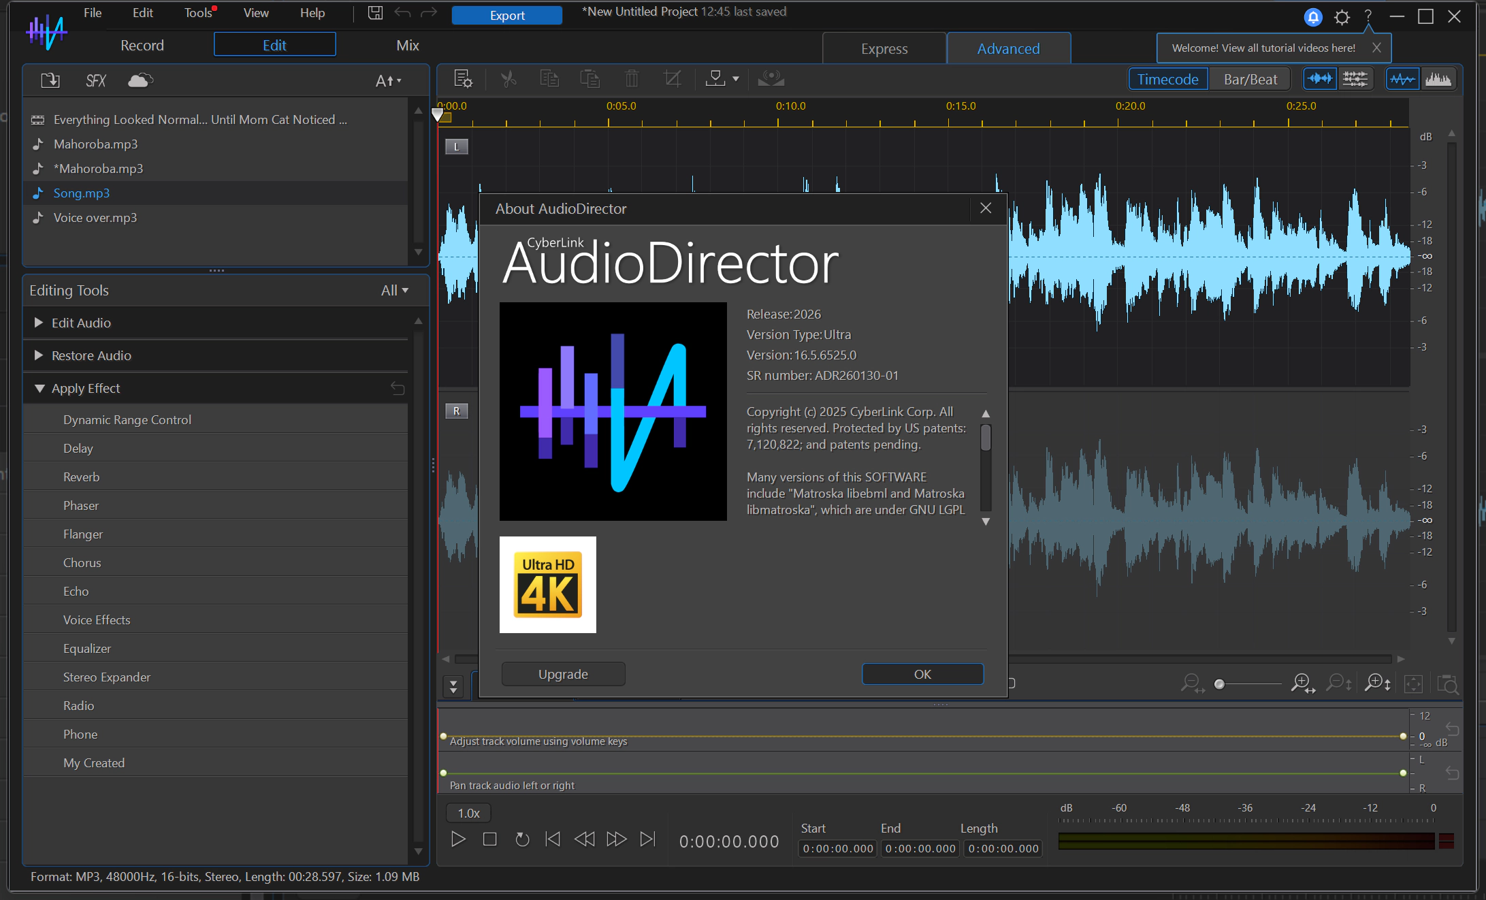Image resolution: width=1486 pixels, height=900 pixels.
Task: Click OK in About AudioDirector dialog
Action: coord(922,674)
